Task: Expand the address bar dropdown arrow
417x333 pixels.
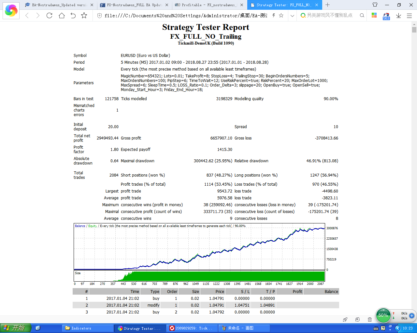Action: pos(292,16)
